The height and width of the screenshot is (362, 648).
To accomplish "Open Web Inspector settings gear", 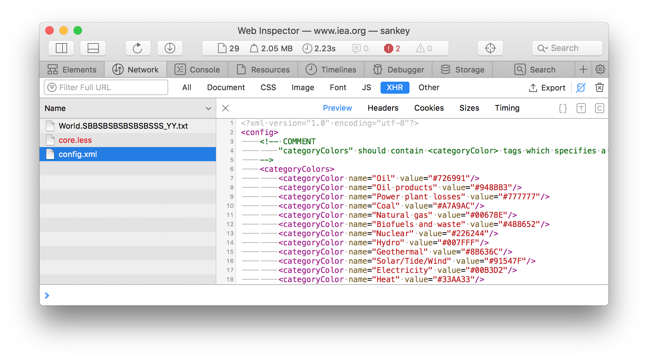I will pyautogui.click(x=600, y=69).
